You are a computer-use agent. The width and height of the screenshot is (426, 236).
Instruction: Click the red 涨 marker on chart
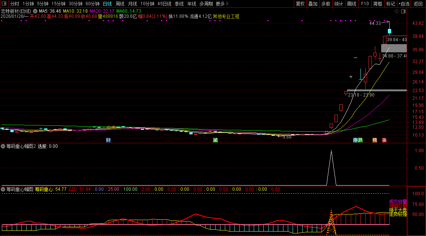[384, 140]
